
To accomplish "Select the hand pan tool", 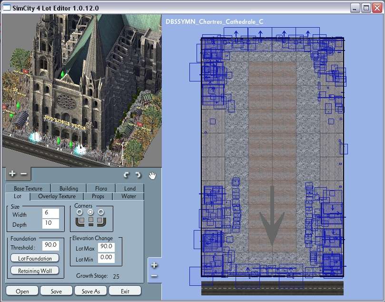I will (x=152, y=175).
